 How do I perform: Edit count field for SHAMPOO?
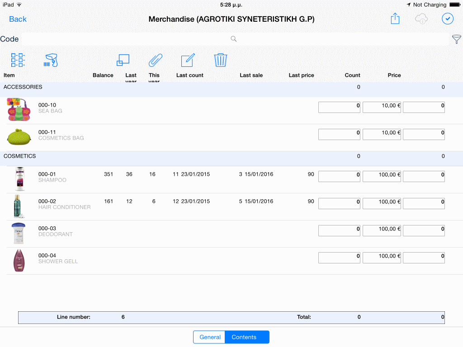tap(339, 176)
